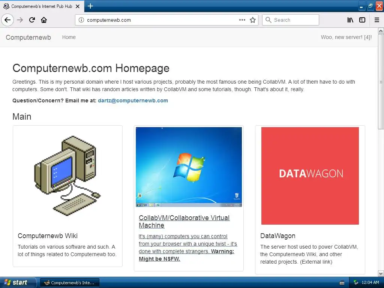Open the page actions three-dot menu
This screenshot has height=288, width=384.
click(x=242, y=20)
